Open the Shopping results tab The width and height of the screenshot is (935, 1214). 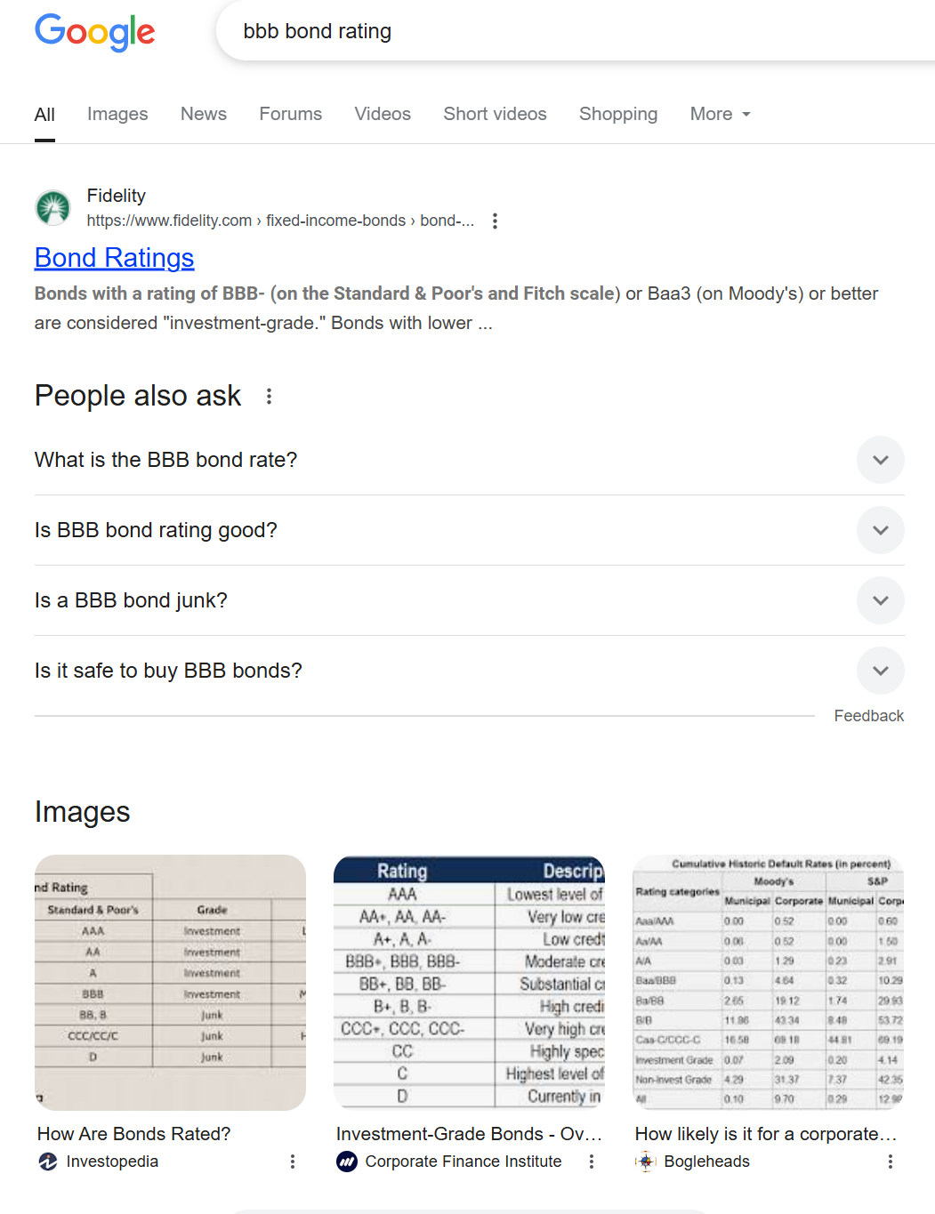coord(618,115)
